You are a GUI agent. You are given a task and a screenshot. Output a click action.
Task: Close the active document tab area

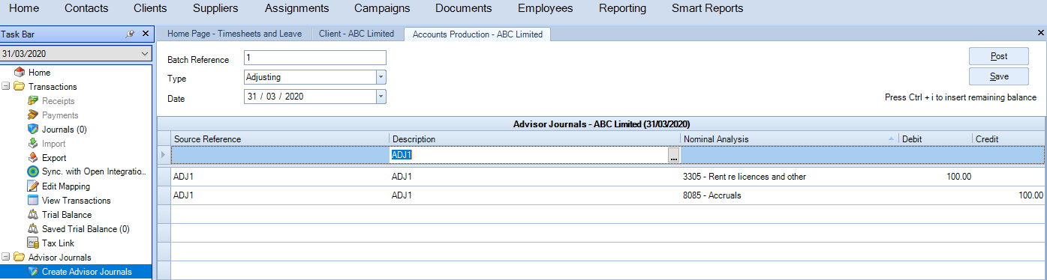pyautogui.click(x=1040, y=33)
